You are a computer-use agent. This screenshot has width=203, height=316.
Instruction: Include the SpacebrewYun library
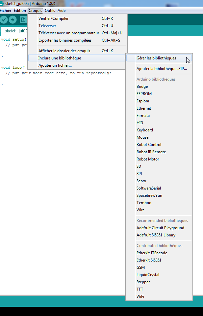(159, 195)
